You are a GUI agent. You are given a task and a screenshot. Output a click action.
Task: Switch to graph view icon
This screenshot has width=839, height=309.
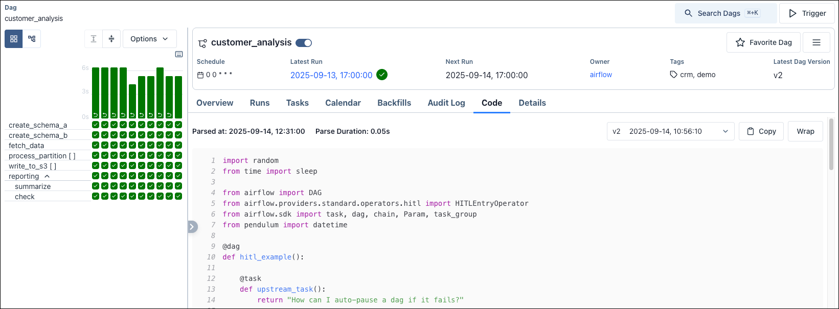tap(32, 39)
